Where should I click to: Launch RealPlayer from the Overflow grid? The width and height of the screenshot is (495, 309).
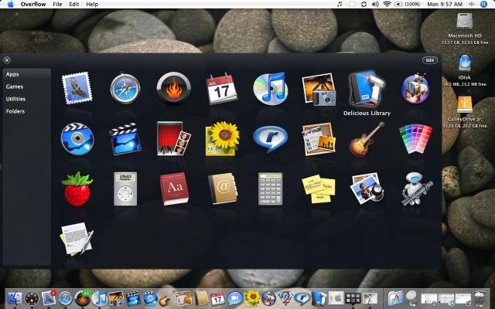pos(270,139)
